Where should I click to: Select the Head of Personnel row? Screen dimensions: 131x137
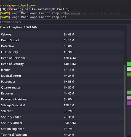pyautogui.click(x=62, y=58)
